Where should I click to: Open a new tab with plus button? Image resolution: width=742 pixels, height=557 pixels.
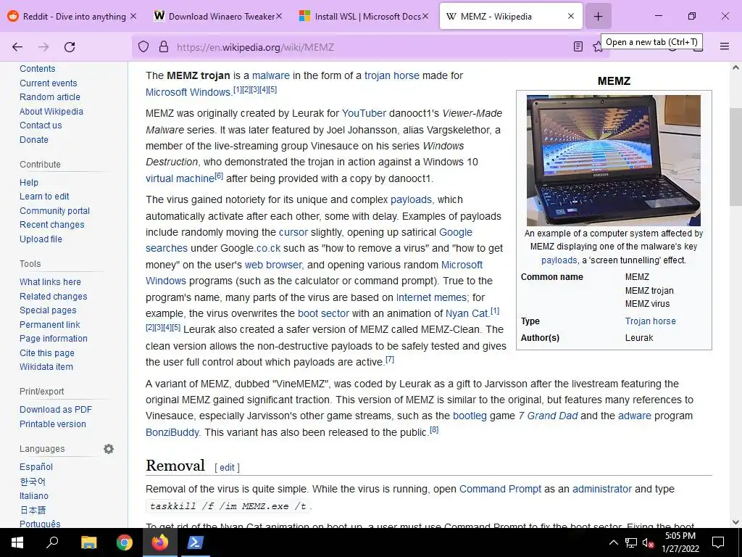[x=598, y=16]
